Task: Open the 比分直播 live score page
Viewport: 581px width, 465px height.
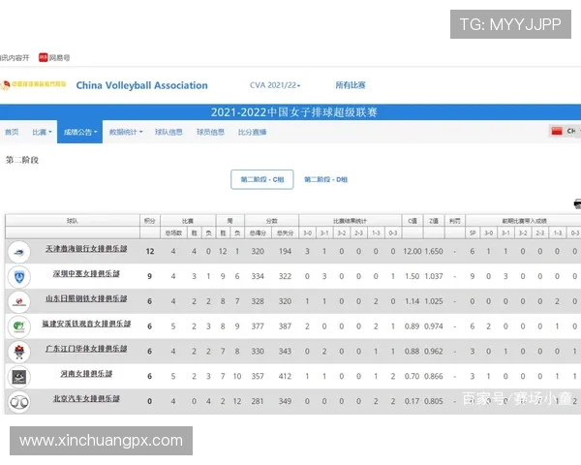Action: click(253, 132)
